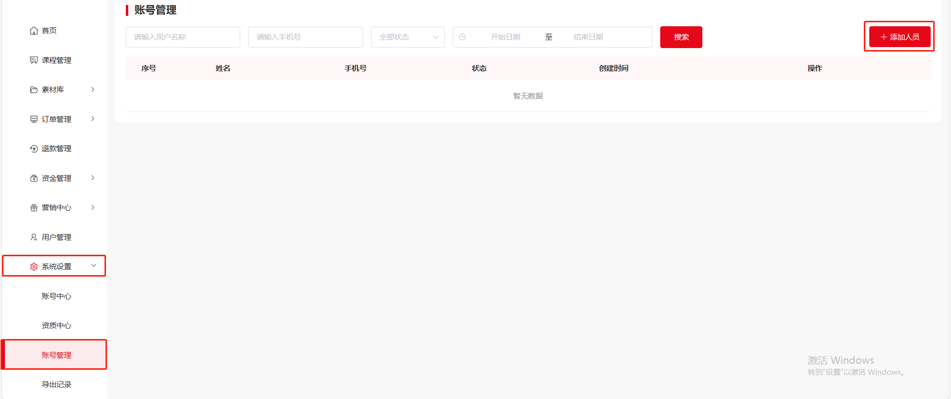Image resolution: width=951 pixels, height=399 pixels.
Task: Click the 开始日期 date field
Action: 505,37
